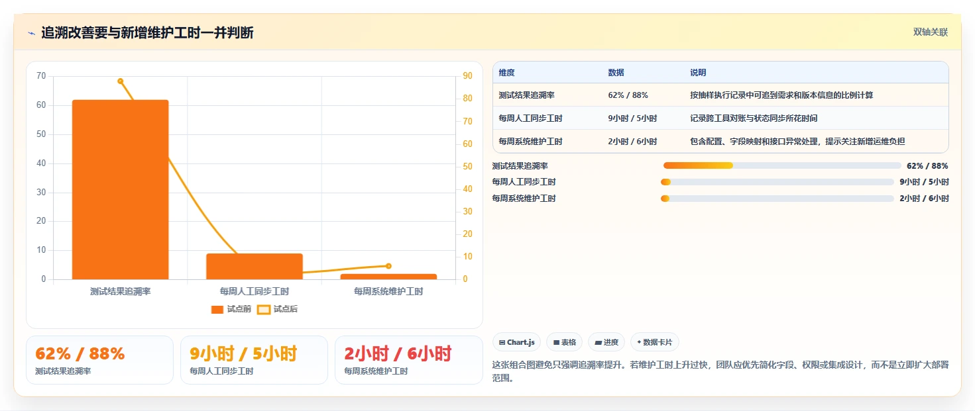Click the 每周系统维护工时 table row label
This screenshot has height=411, width=975.
point(530,142)
